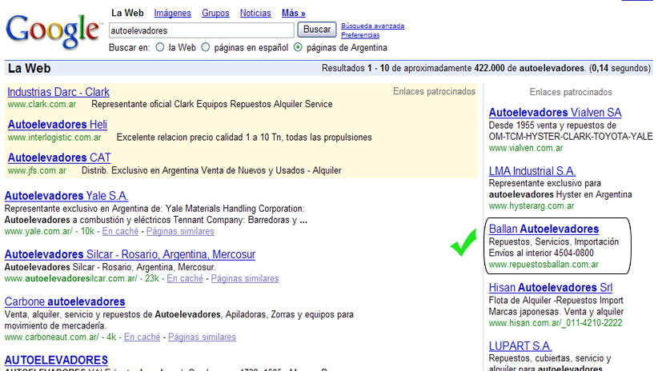Click the www.interlogistic.com.ar URL text
Screen dimensions: 658x371
point(54,138)
